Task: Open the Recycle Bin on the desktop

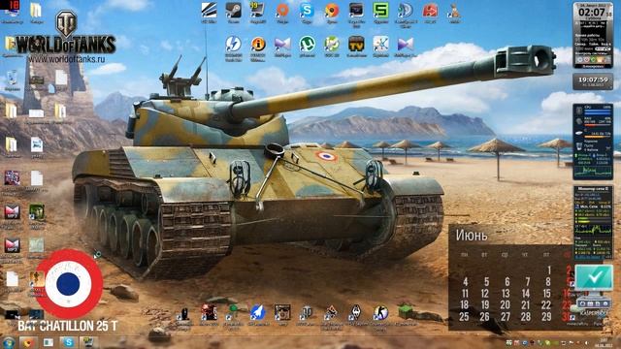Action: (12, 79)
